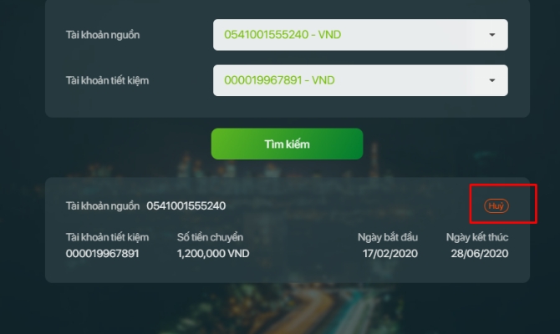Click the Tài khoản tiết kiệm label in result card
The width and height of the screenshot is (560, 334).
[107, 237]
